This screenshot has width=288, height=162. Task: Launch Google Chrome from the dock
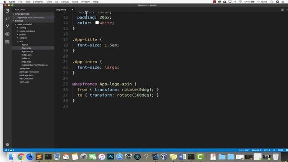[x=21, y=157]
